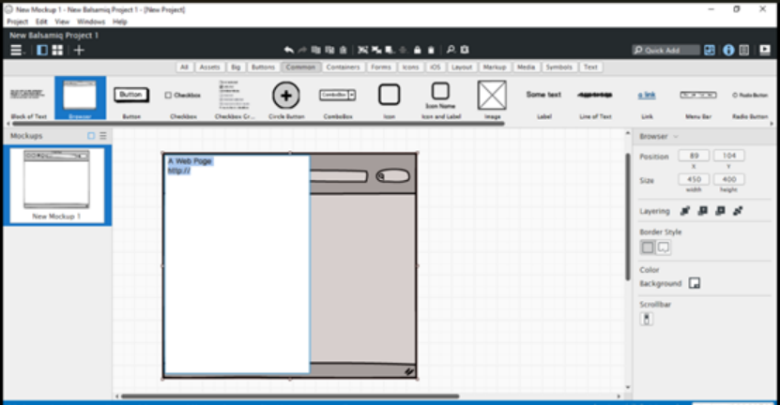Click the Paste clipboard icon in the toolbar

coord(344,50)
